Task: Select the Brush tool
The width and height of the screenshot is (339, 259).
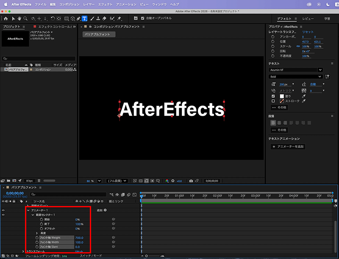Action: click(92, 19)
